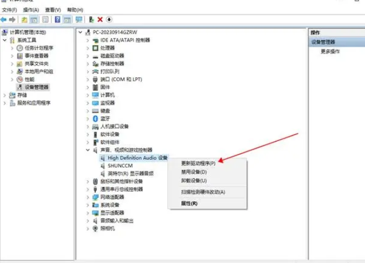This screenshot has width=365, height=263.
Task: Click the 打印队列 printer icon
Action: coord(96,72)
